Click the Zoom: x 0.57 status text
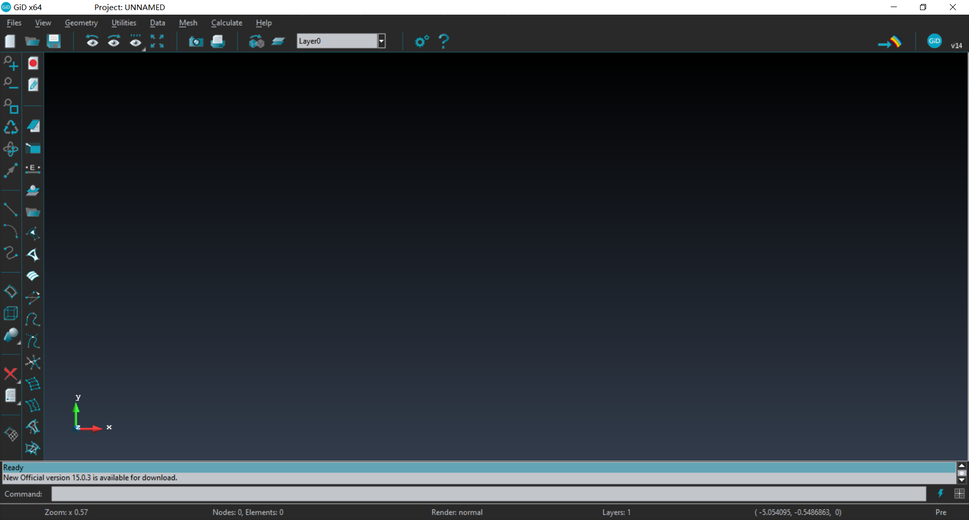 coord(66,512)
